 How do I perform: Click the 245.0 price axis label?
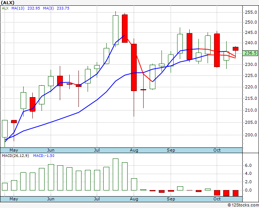click(251, 32)
